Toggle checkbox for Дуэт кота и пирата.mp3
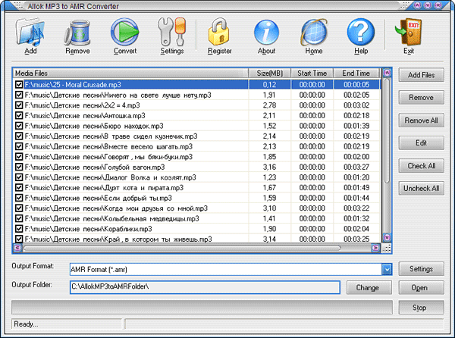 [x=19, y=187]
